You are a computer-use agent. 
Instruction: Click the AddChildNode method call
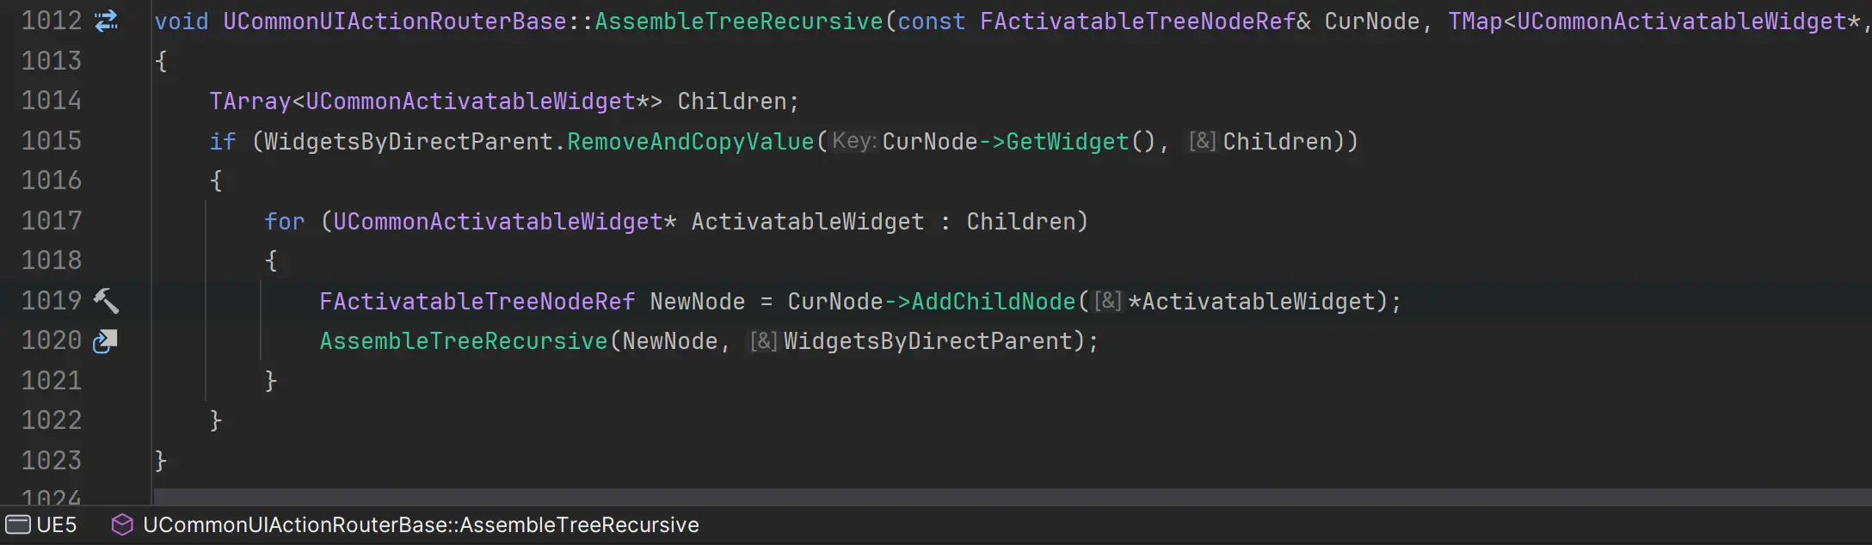(x=993, y=301)
